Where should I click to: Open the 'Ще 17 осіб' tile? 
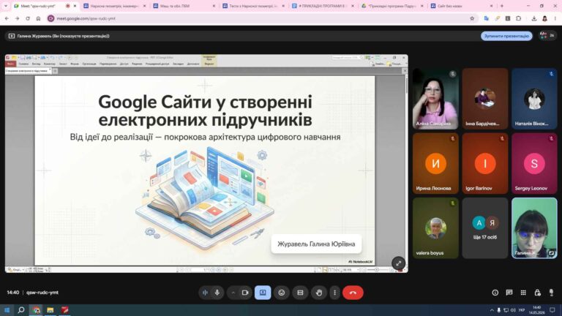point(485,228)
